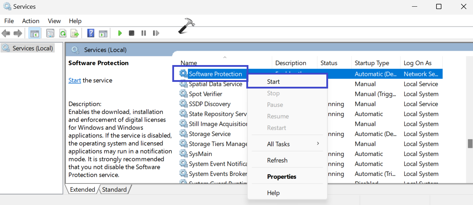Open the Action menu

click(31, 21)
